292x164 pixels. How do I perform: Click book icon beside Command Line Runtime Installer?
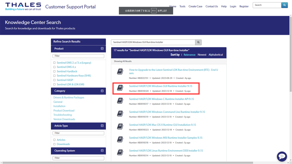click(120, 114)
